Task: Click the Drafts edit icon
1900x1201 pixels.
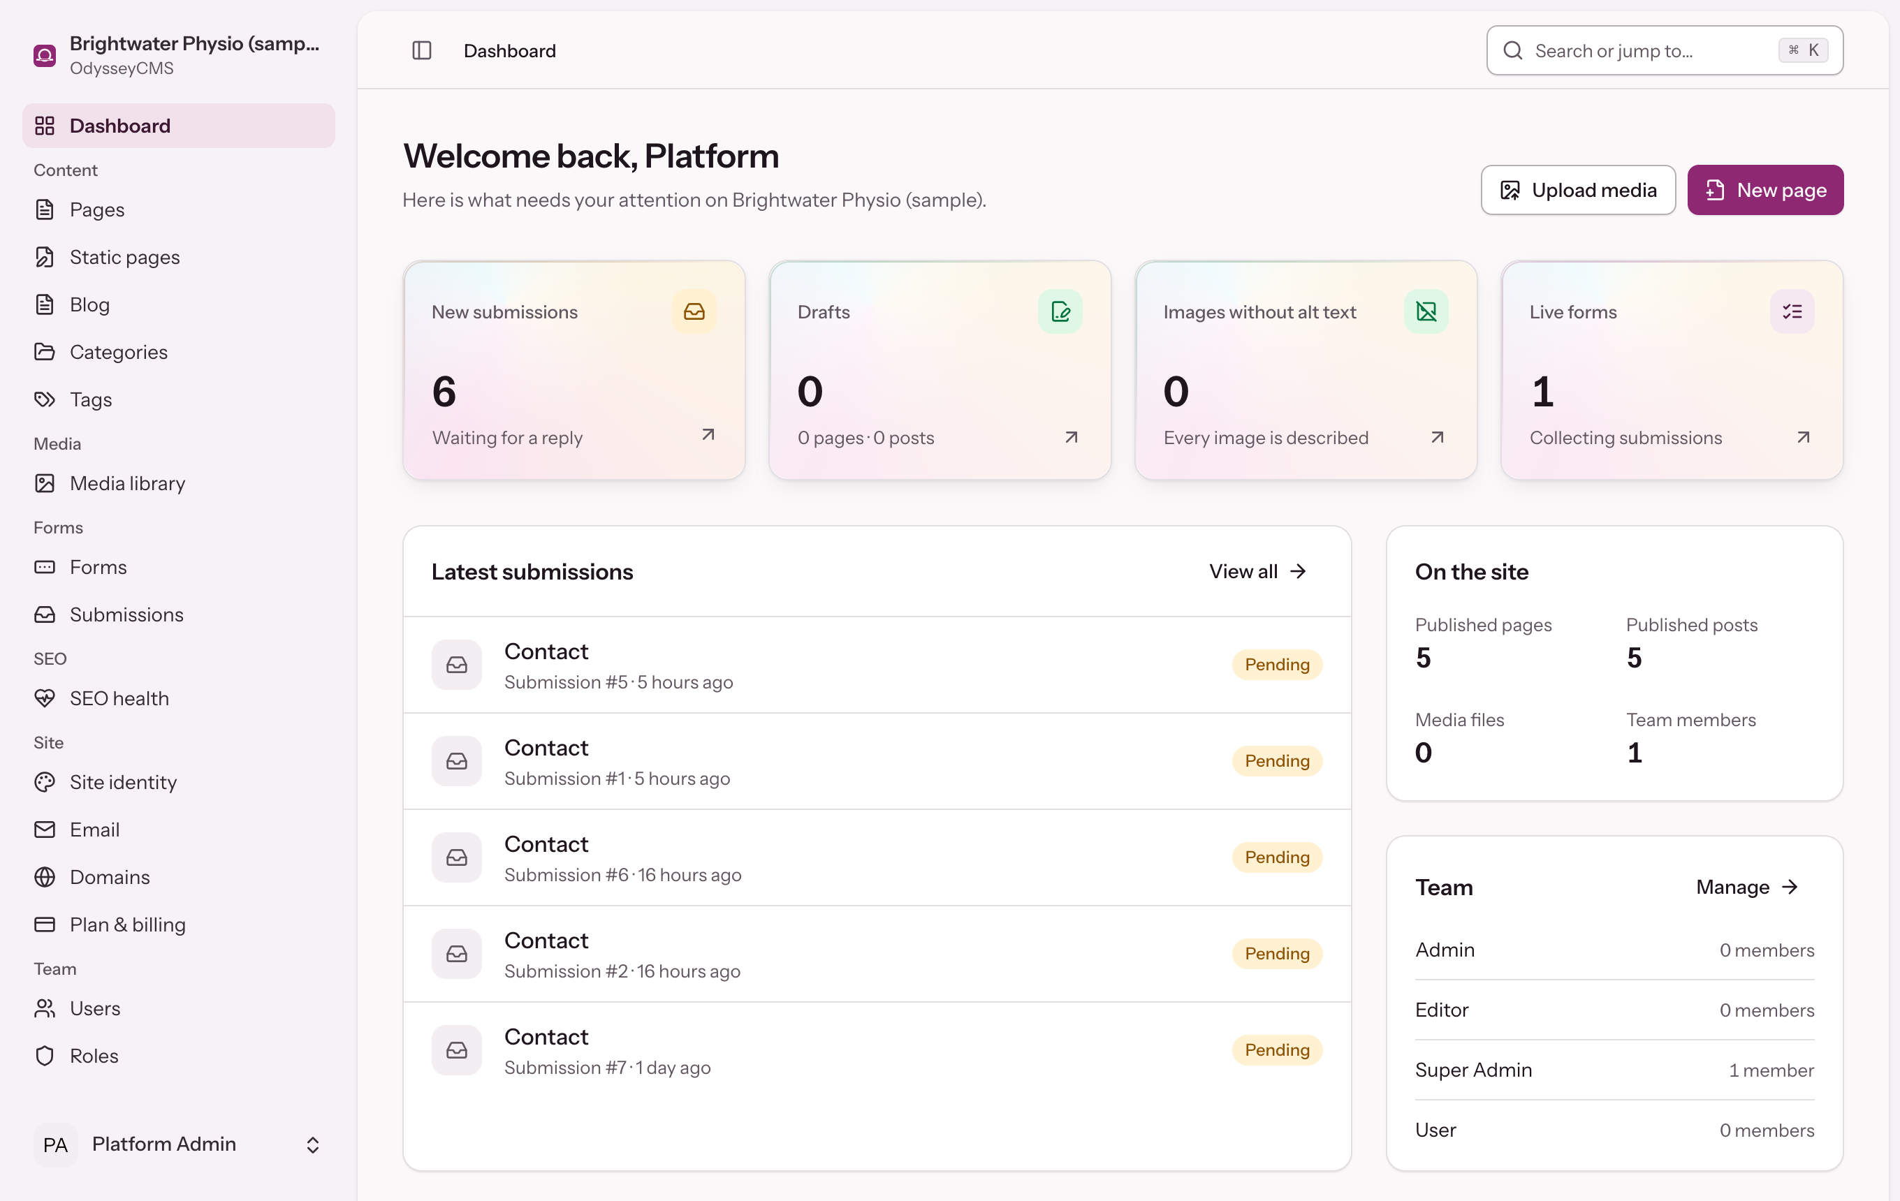Action: [x=1060, y=311]
